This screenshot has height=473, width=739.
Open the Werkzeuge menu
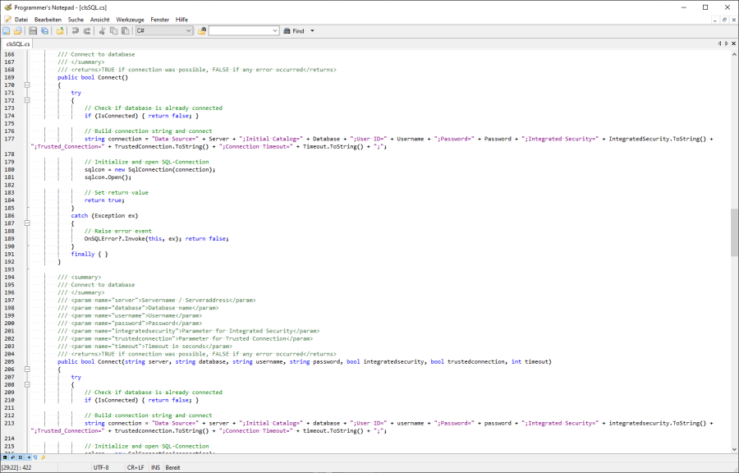click(130, 19)
